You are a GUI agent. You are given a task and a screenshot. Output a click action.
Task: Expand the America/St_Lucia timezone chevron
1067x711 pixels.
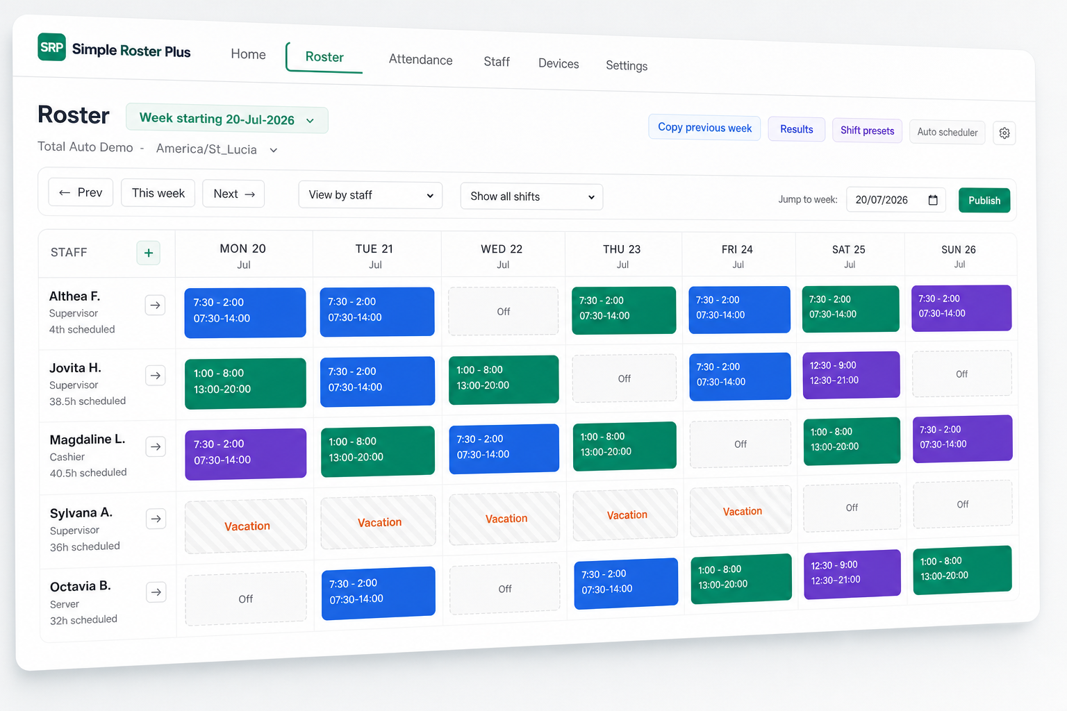tap(274, 150)
